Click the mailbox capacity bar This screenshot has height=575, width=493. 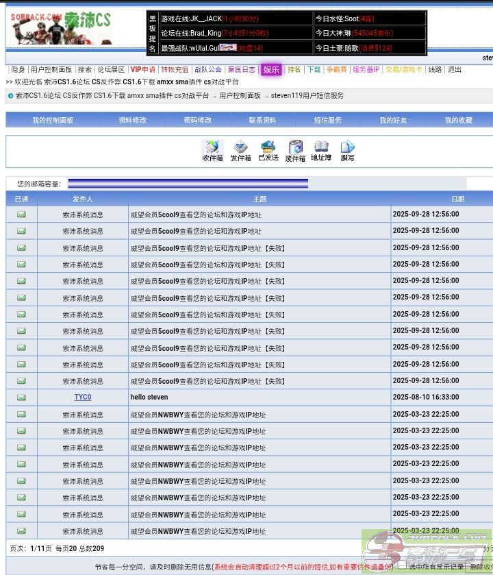[x=188, y=184]
